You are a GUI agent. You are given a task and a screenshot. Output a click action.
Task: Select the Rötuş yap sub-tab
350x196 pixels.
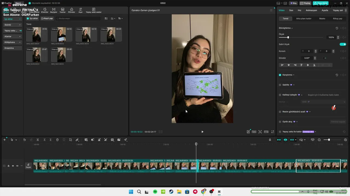point(337,19)
